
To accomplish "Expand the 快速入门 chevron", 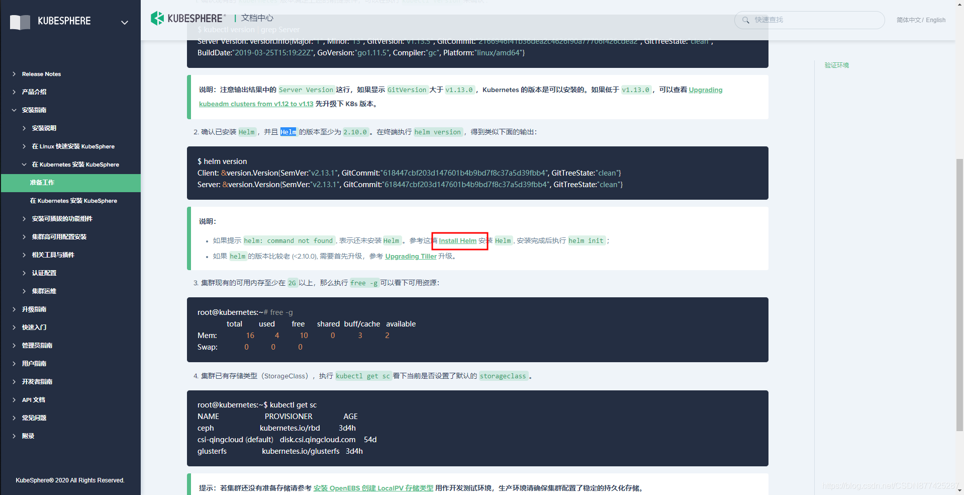I will pyautogui.click(x=14, y=327).
